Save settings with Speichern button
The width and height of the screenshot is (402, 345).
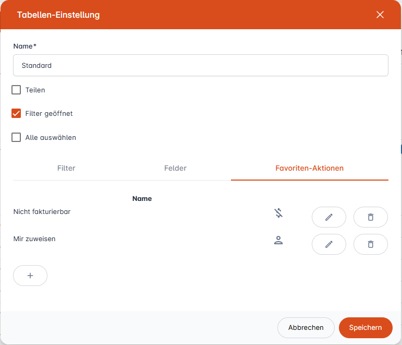(x=366, y=328)
